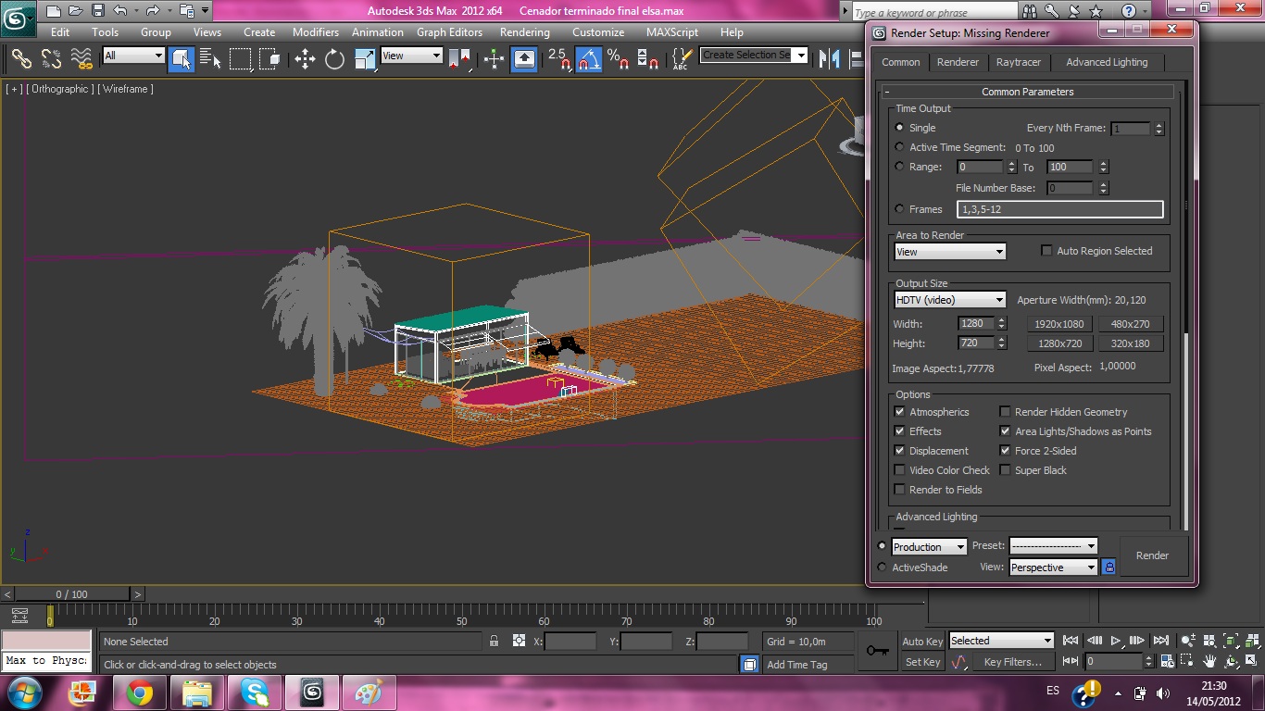Launch Google Chrome from the taskbar
The width and height of the screenshot is (1265, 711).
[140, 692]
